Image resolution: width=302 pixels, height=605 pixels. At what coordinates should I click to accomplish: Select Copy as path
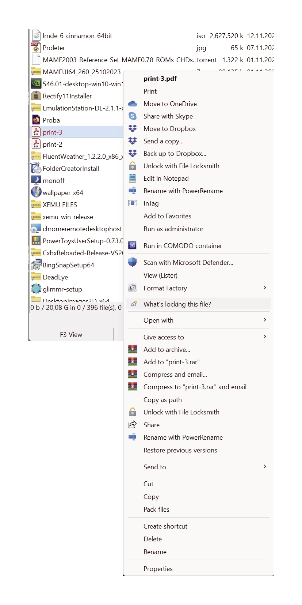(x=163, y=400)
